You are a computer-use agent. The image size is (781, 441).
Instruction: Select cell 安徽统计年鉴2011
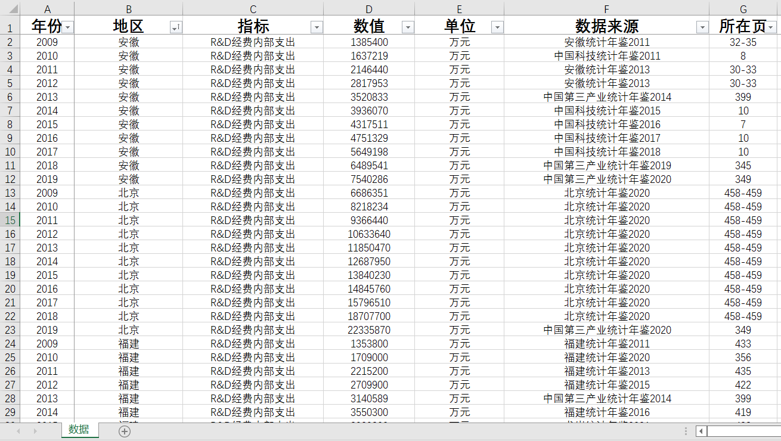pos(606,42)
